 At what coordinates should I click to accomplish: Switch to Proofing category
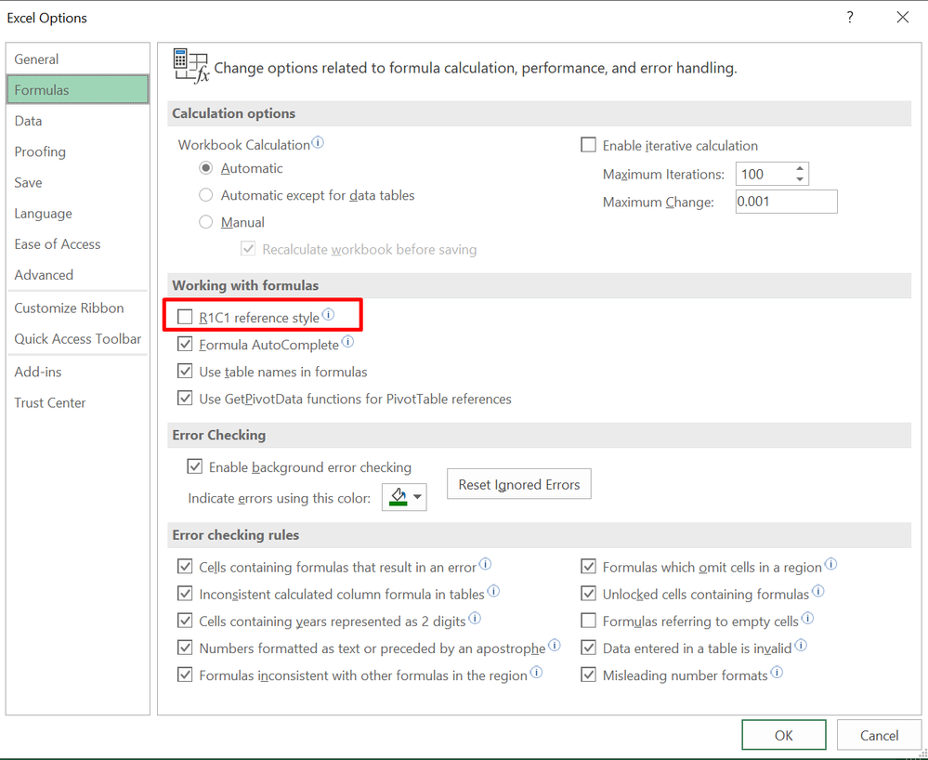click(x=77, y=151)
